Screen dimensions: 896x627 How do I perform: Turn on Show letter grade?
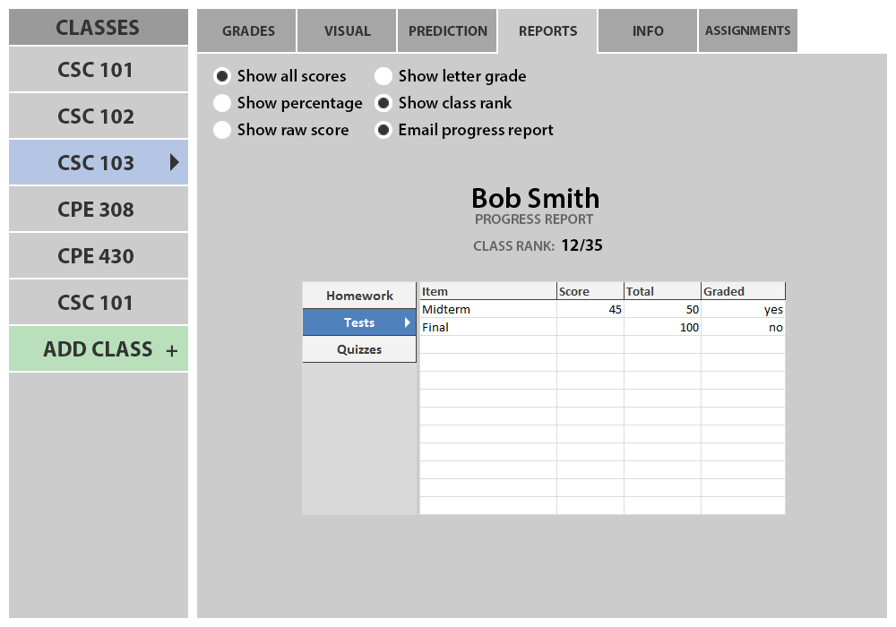pyautogui.click(x=383, y=76)
